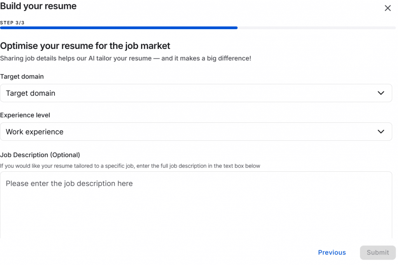Click the blue filled part of progress bar

[x=119, y=28]
